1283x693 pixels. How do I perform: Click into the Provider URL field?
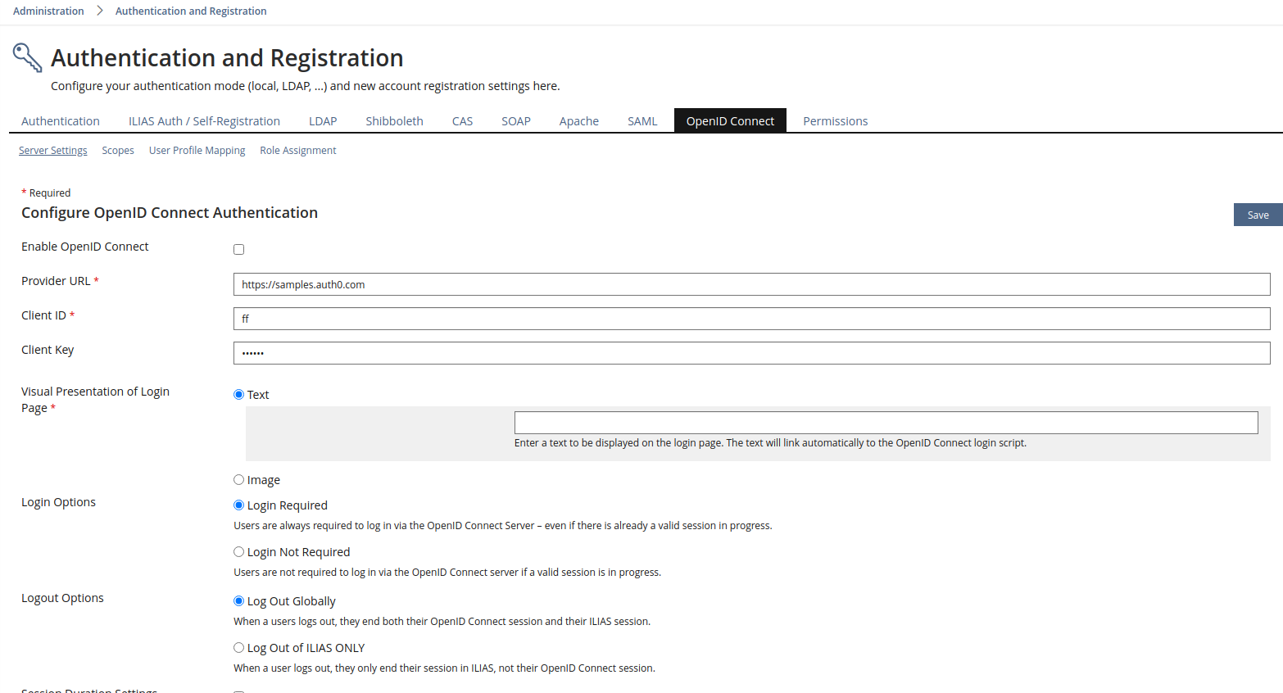(x=751, y=285)
